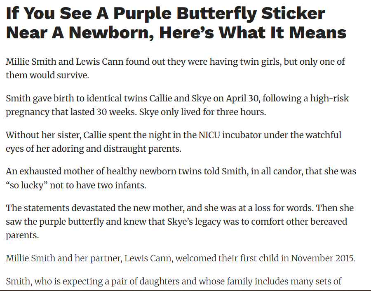
Task: Click the paragraph starting "An exhausted mother"
Action: (x=181, y=178)
